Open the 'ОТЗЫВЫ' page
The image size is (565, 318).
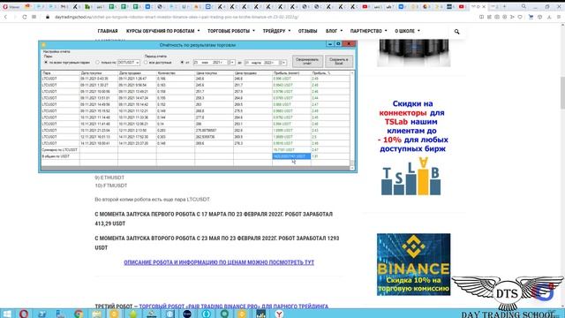click(307, 31)
